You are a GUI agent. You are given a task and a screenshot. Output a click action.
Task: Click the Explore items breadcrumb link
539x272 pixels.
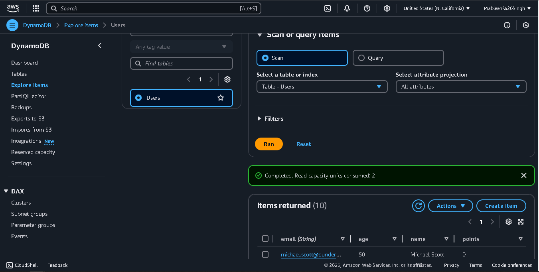[81, 25]
